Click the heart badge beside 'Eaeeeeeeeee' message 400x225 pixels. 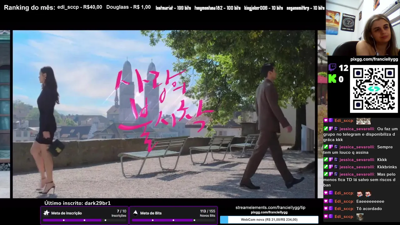coord(326,201)
